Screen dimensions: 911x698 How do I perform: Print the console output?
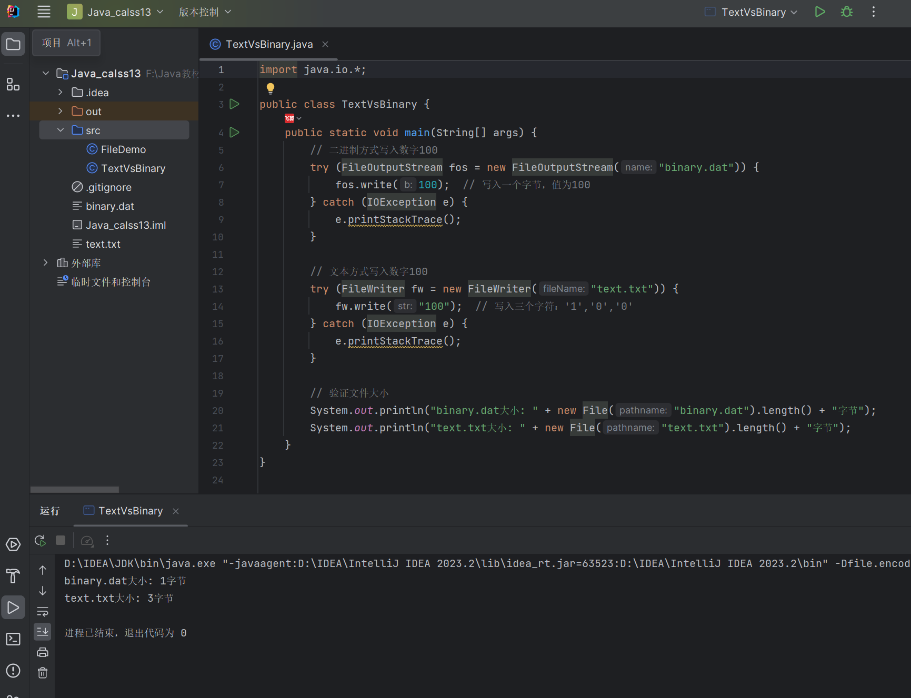click(x=43, y=652)
